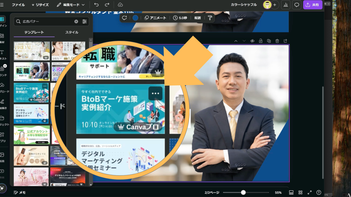The height and width of the screenshot is (197, 351).
Task: Redo the last undone action
Action: tap(107, 5)
